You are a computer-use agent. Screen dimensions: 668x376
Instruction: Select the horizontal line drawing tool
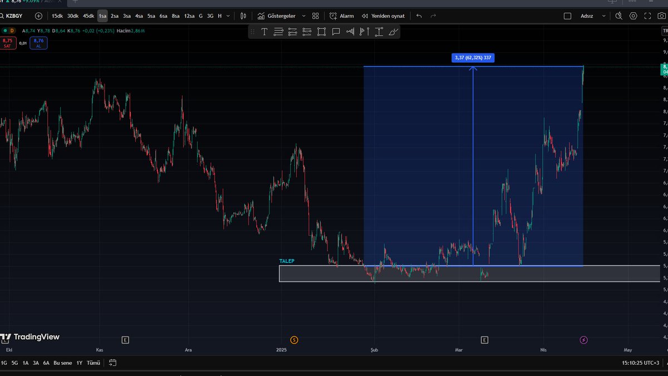278,32
